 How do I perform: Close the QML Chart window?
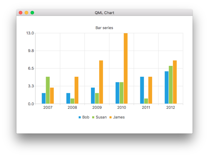21,13
